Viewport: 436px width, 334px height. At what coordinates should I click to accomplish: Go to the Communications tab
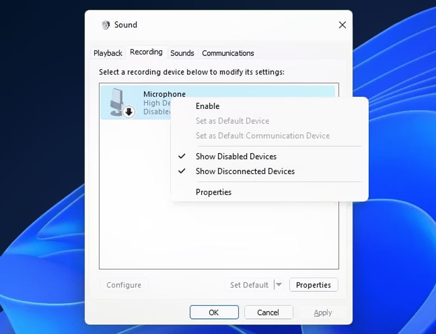click(x=228, y=53)
